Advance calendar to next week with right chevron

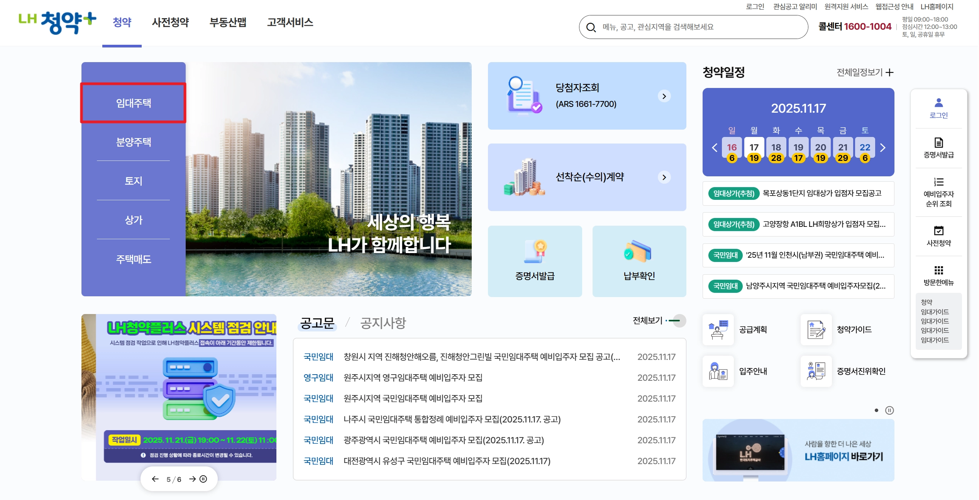(x=883, y=148)
